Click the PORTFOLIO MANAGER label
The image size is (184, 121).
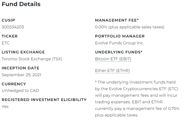pos(120,36)
